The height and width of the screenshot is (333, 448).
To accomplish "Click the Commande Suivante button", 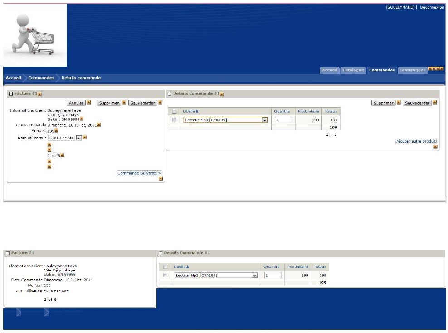I will coord(139,173).
